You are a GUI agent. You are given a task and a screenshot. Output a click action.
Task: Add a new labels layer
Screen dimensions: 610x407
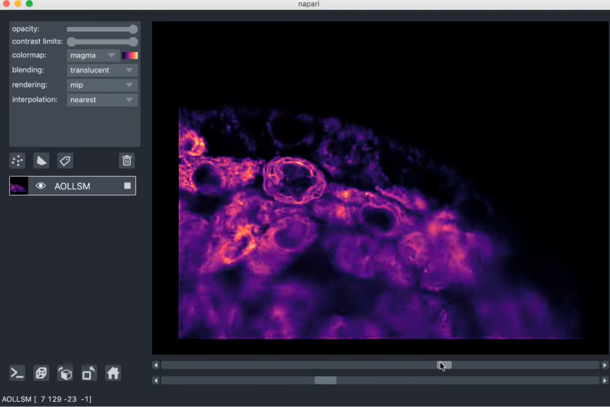click(65, 161)
